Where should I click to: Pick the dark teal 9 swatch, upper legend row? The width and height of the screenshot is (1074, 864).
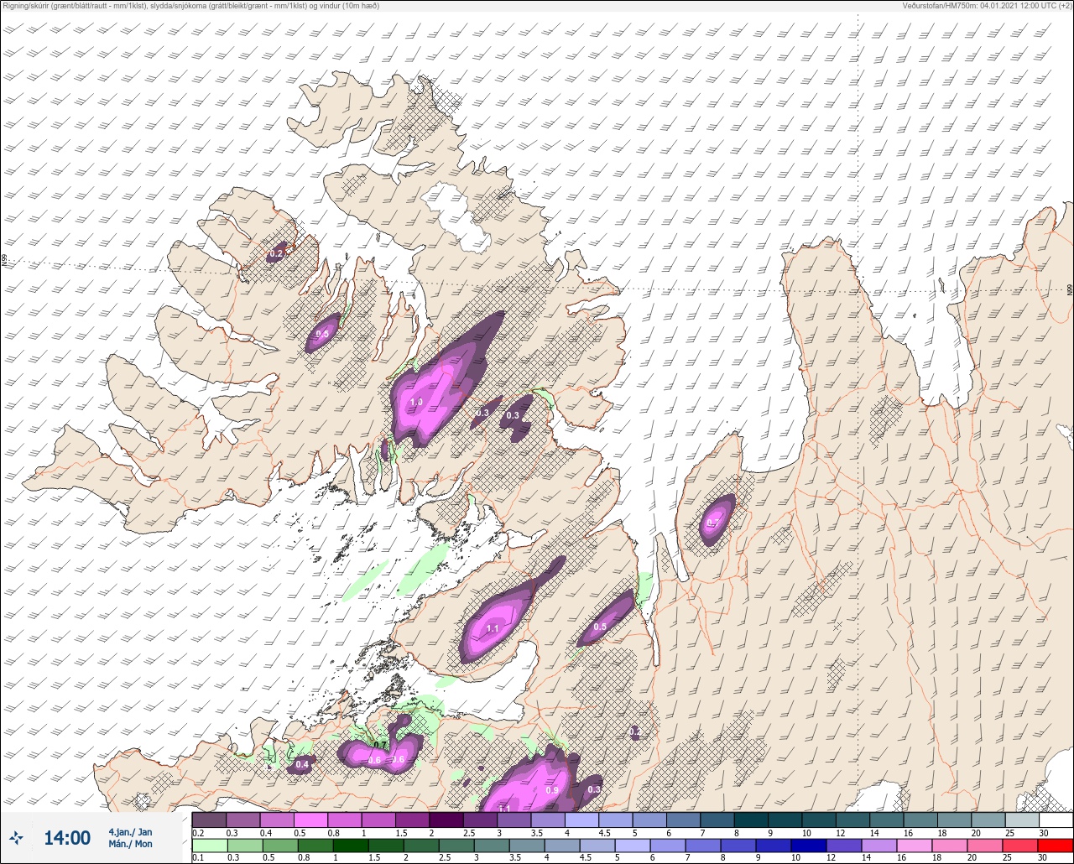[x=785, y=820]
